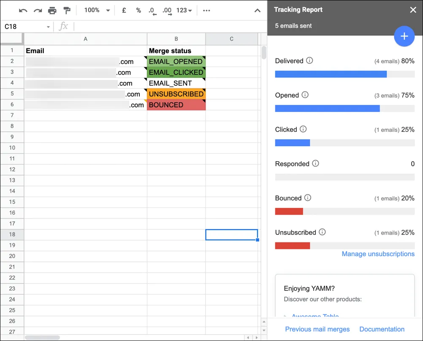Select row 18 header
This screenshot has height=341, width=423.
[x=12, y=234]
